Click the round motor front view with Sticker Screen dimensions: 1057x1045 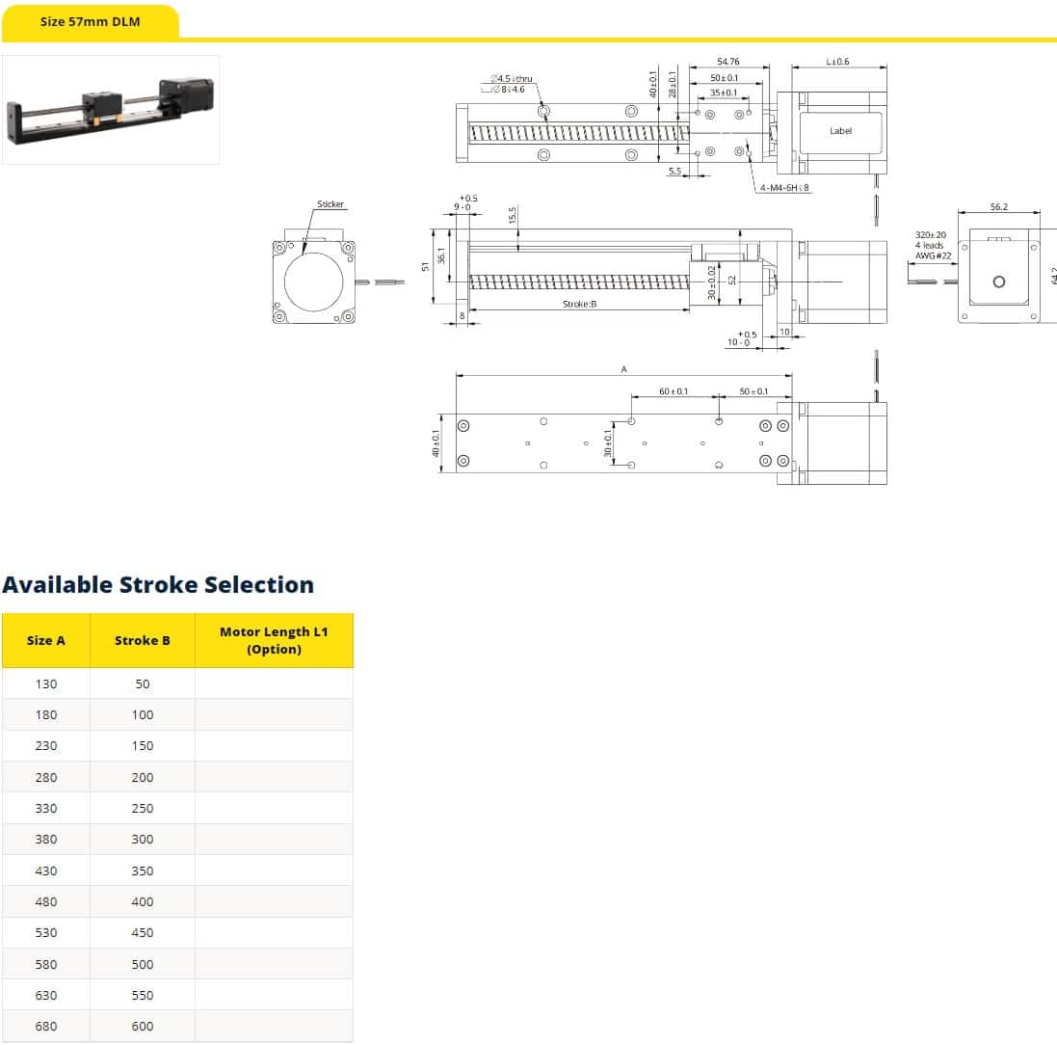pos(313,281)
